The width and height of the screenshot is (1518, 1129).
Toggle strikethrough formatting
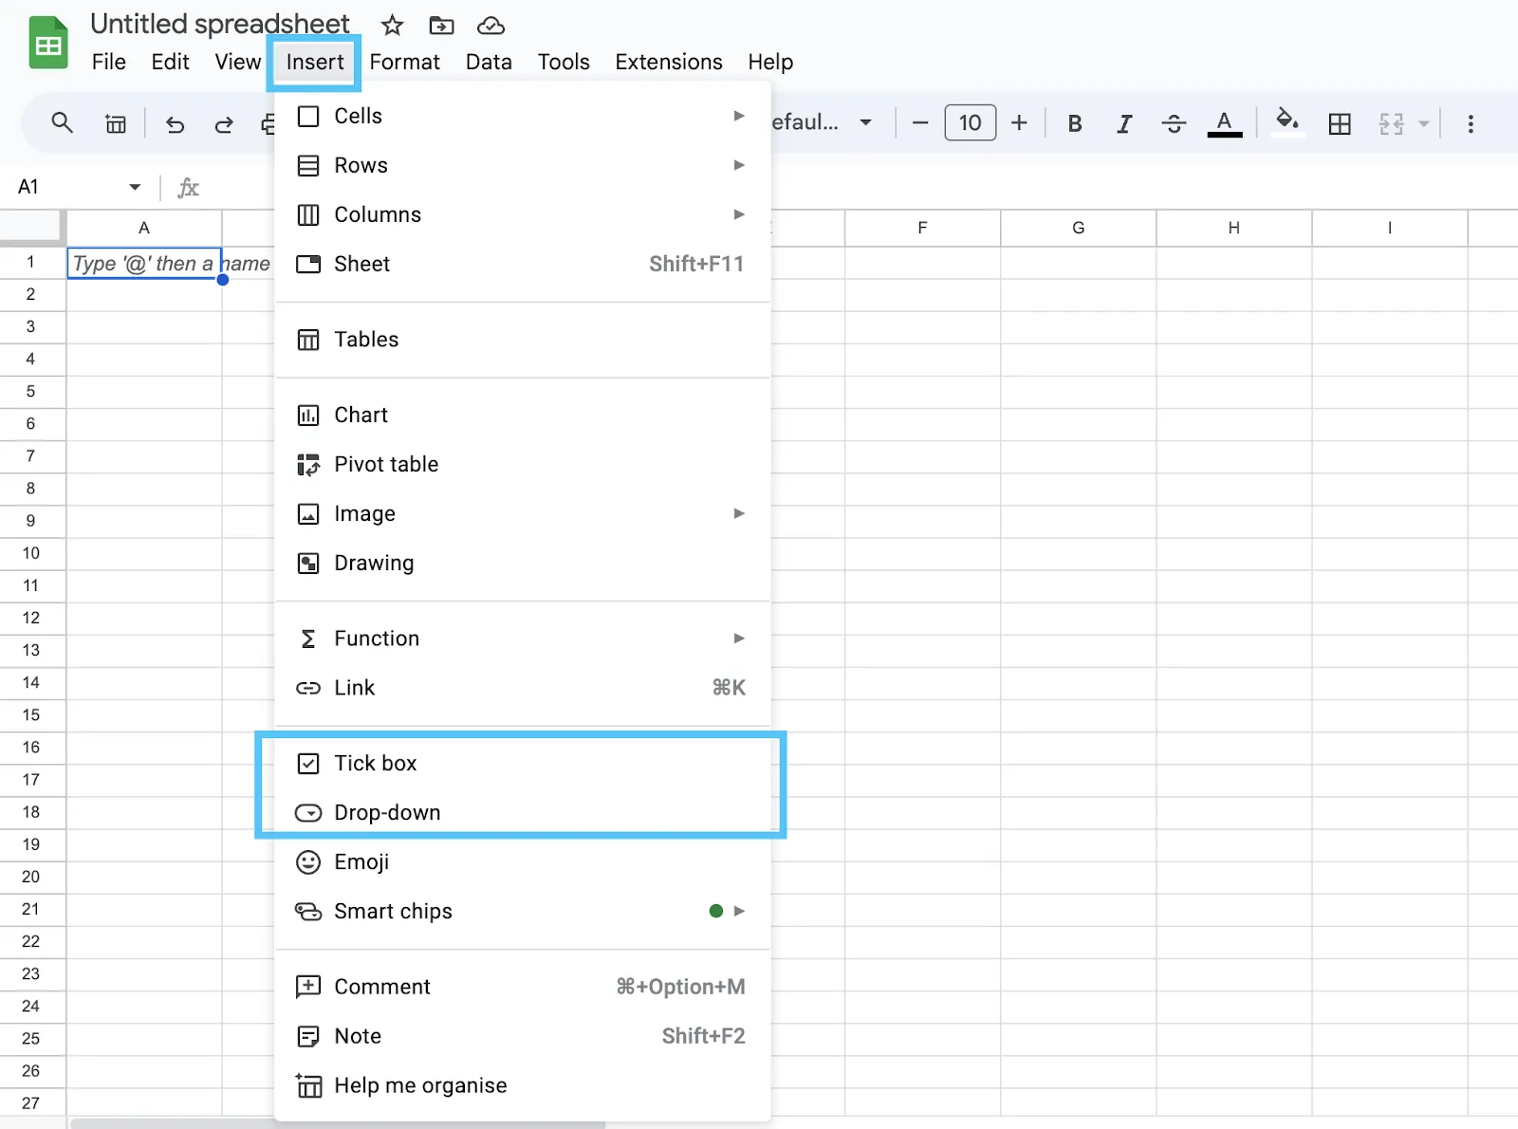click(x=1174, y=123)
